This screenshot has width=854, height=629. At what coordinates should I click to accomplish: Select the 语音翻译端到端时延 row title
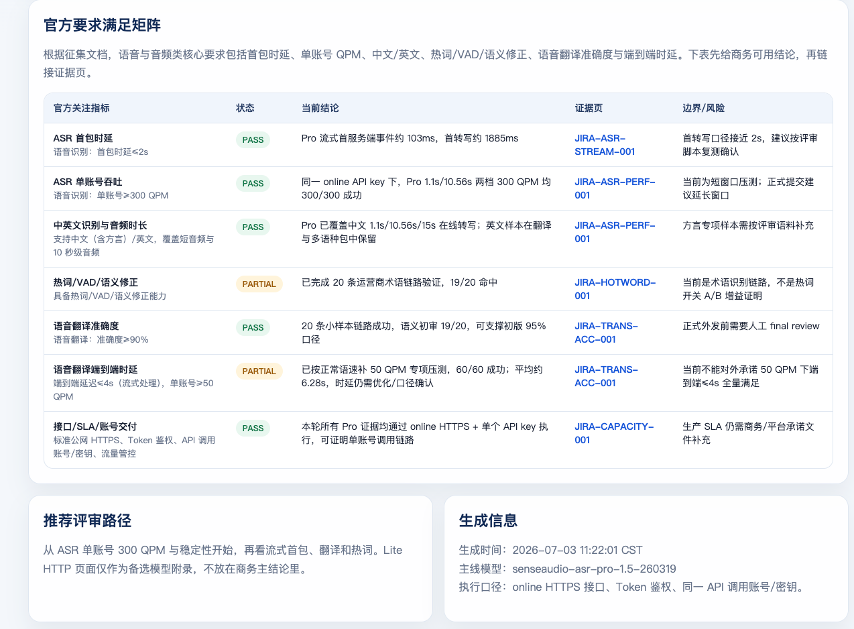(x=95, y=369)
